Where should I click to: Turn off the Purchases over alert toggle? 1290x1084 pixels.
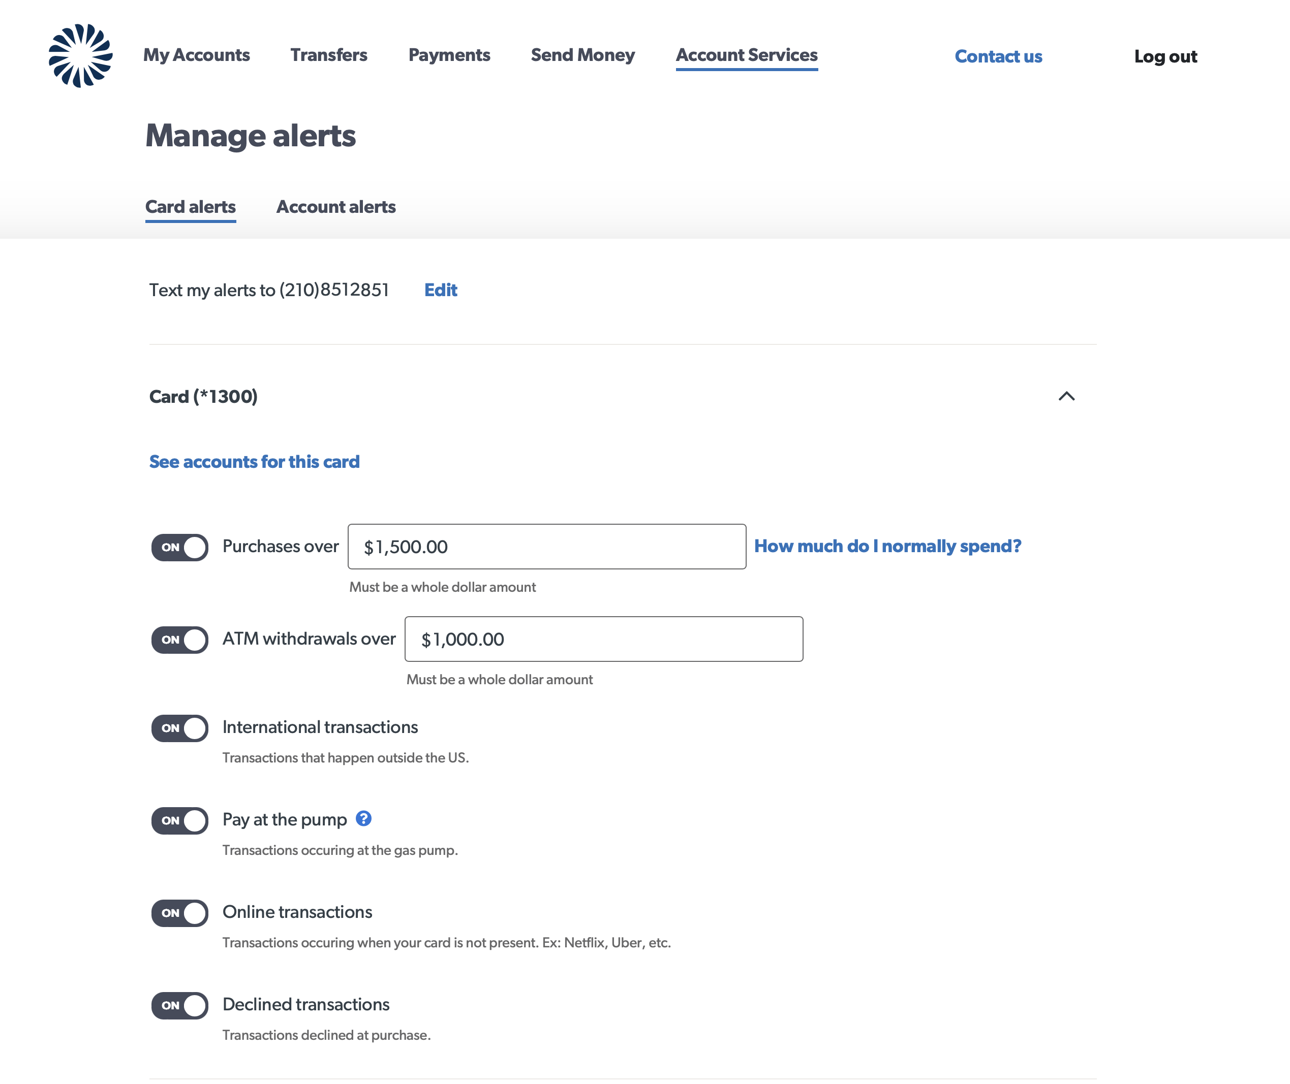tap(179, 547)
